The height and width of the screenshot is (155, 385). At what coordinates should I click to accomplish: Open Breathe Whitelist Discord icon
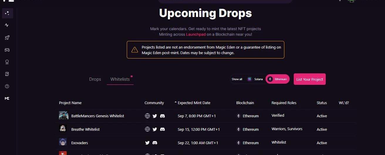coord(162,129)
